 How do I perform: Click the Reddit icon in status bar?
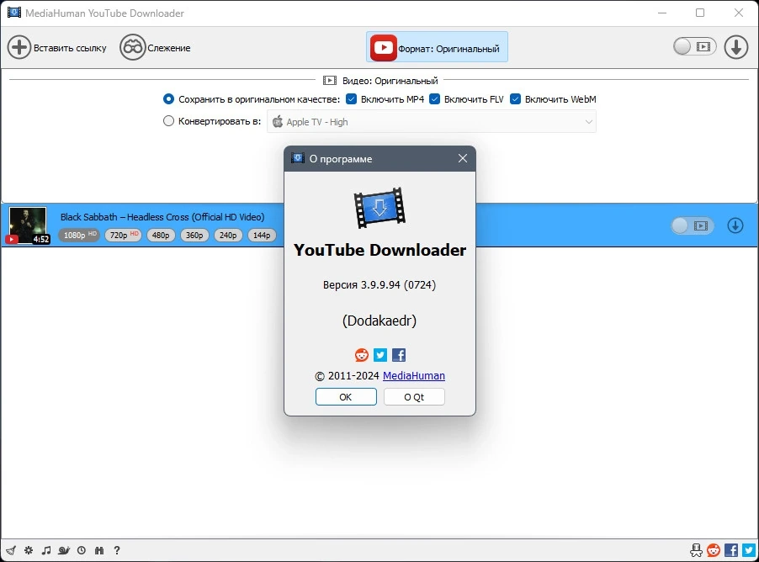coord(714,550)
